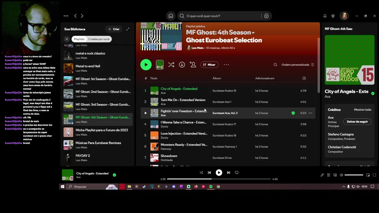Seek using the song progress bar
The image size is (379, 213).
point(219,179)
